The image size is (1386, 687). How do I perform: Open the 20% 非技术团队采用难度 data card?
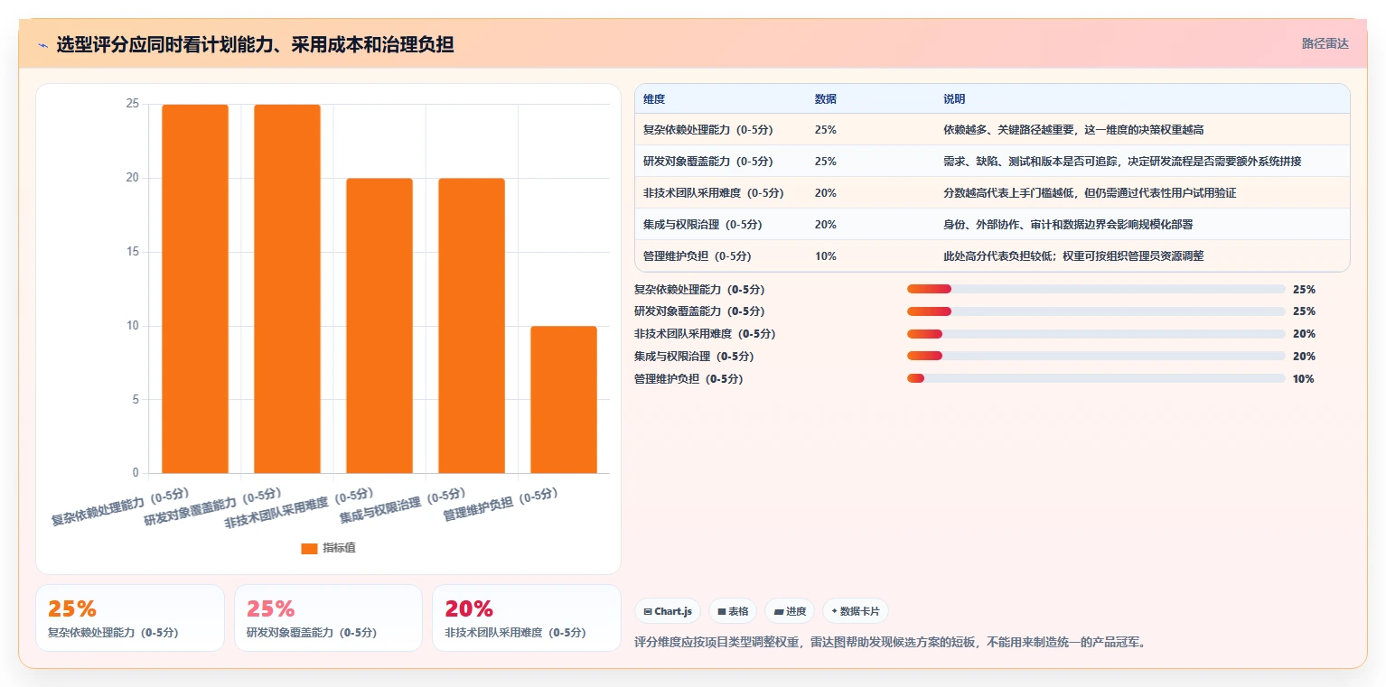[527, 617]
